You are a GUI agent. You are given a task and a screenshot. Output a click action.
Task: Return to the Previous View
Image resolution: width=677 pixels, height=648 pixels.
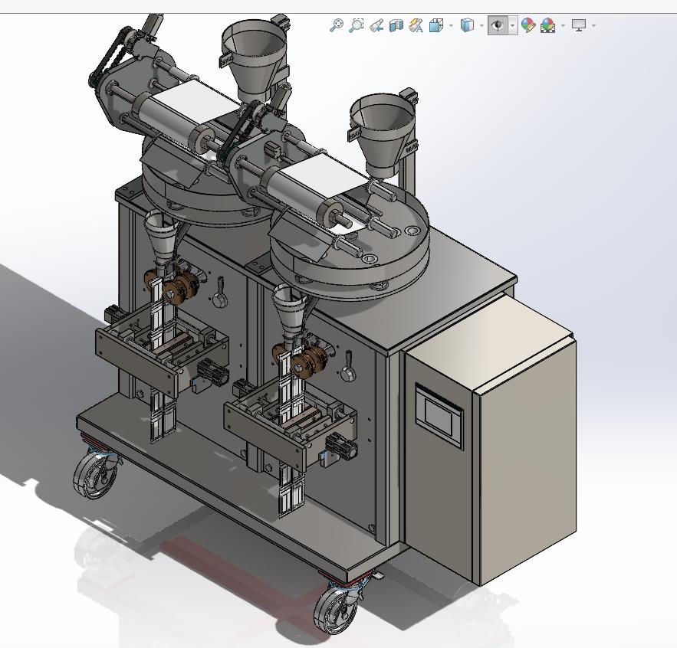point(376,25)
